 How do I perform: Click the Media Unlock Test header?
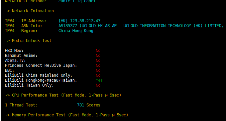[x=28, y=41]
